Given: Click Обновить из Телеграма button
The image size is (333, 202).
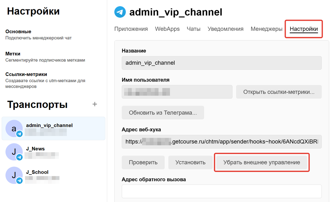Looking at the screenshot, I should (163, 113).
